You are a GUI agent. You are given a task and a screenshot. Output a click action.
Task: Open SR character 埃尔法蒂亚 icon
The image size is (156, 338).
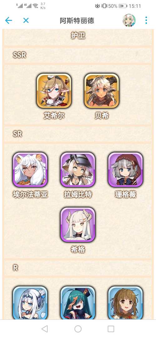30,170
